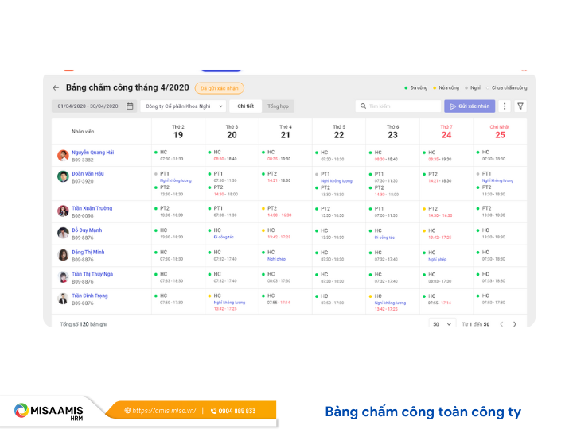Open the 01/04/2020 - 30/04/2020 date range picker
Image resolution: width=573 pixels, height=429 pixels.
[88, 106]
